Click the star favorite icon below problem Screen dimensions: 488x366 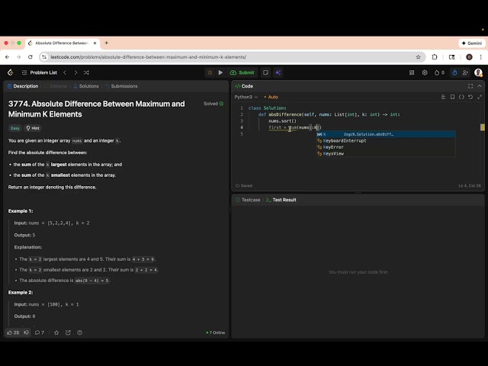57,332
